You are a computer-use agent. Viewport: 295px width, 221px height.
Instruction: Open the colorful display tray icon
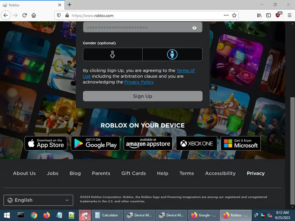(263, 215)
